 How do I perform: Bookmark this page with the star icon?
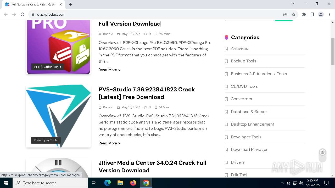[x=294, y=14]
